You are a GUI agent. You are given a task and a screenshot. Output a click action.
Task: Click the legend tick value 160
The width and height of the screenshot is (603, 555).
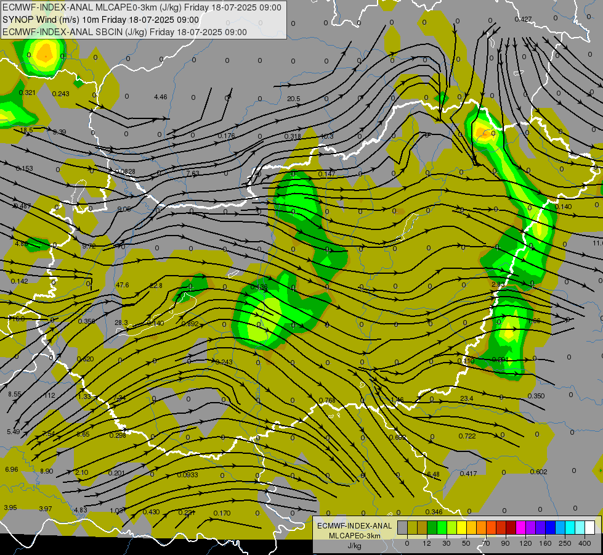(x=545, y=543)
